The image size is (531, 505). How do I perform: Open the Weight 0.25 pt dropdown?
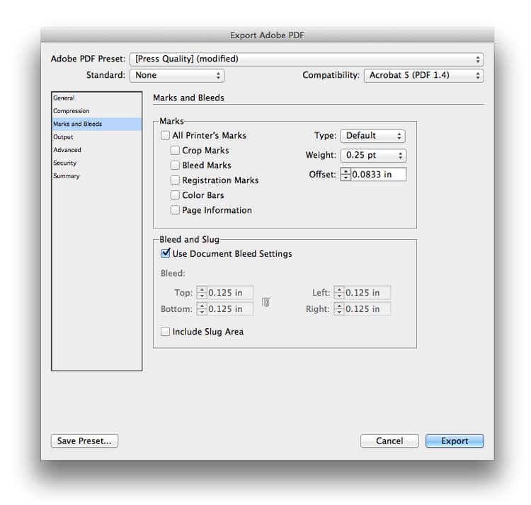[373, 156]
